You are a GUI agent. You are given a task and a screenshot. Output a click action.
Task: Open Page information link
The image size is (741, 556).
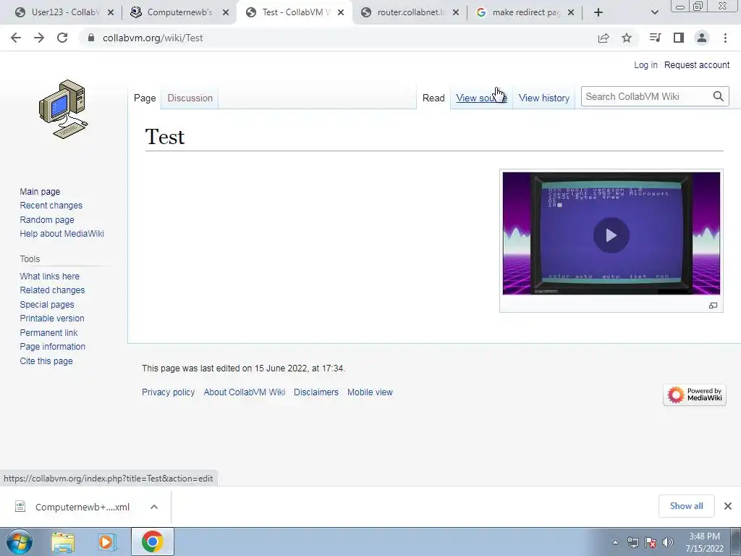(x=52, y=347)
